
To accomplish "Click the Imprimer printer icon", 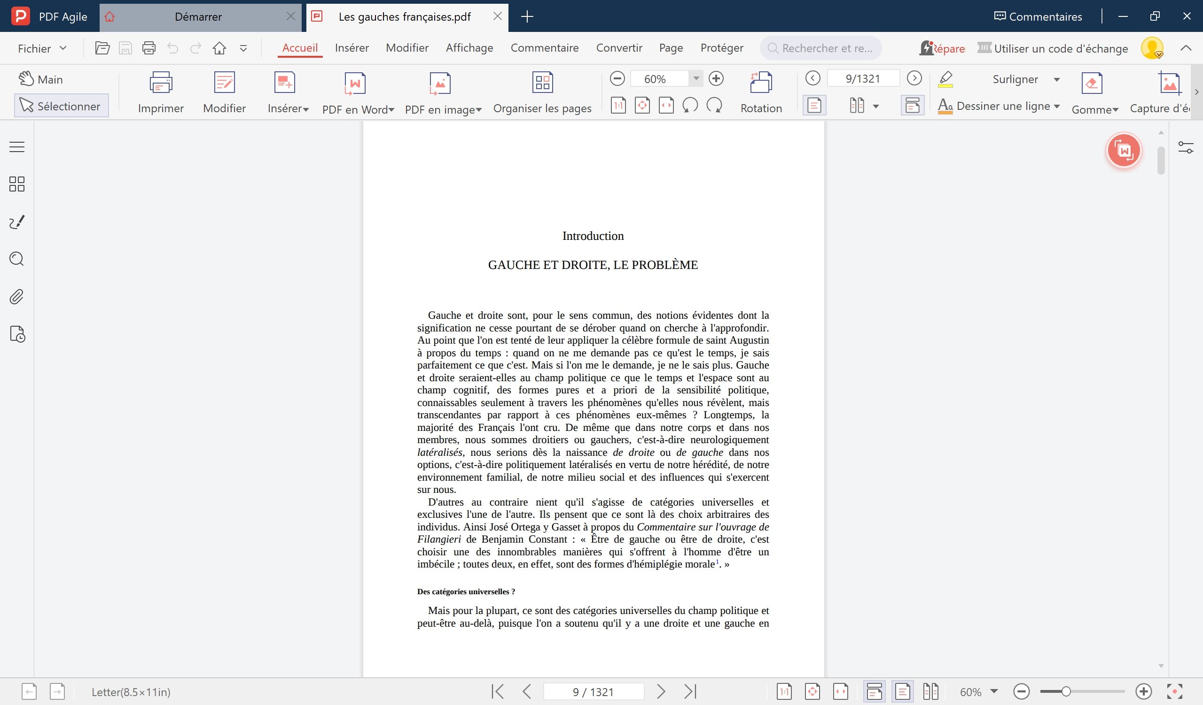I will 161,83.
